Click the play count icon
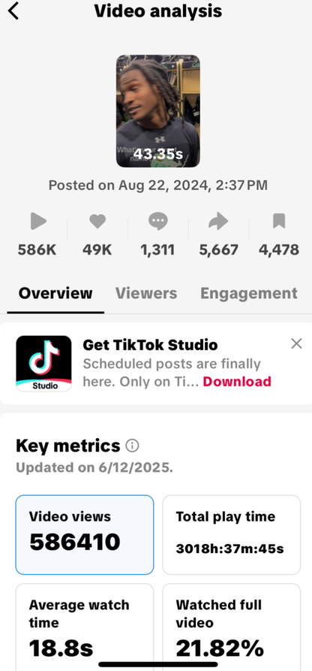 pyautogui.click(x=37, y=222)
